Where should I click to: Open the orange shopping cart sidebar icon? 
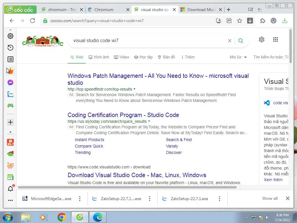click(x=10, y=166)
